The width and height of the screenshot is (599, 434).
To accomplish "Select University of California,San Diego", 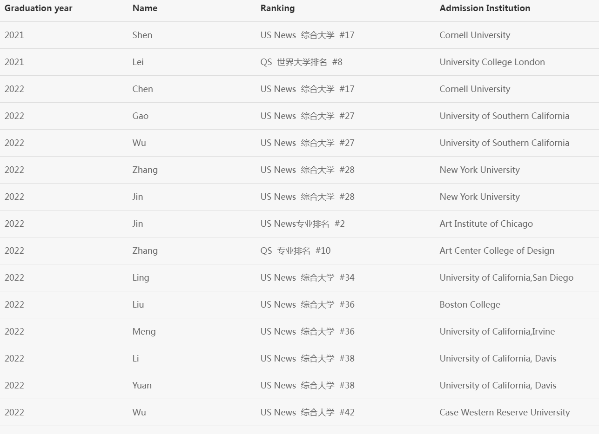I will 506,278.
